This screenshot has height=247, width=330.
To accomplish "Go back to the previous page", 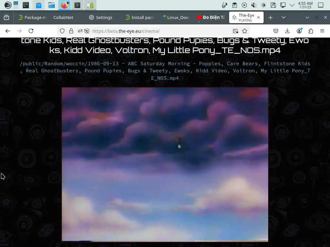I will [8, 31].
